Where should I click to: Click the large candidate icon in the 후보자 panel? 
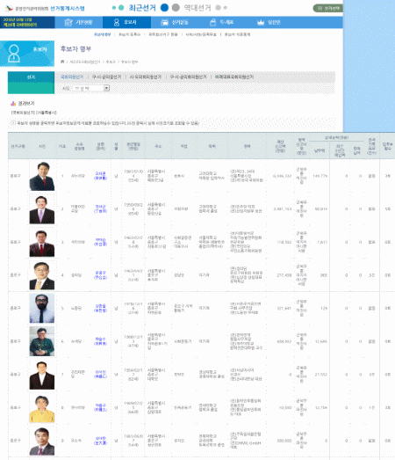tap(13, 54)
